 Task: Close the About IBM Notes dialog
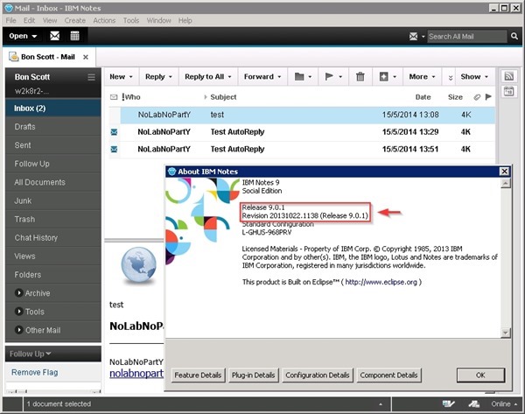click(x=504, y=172)
